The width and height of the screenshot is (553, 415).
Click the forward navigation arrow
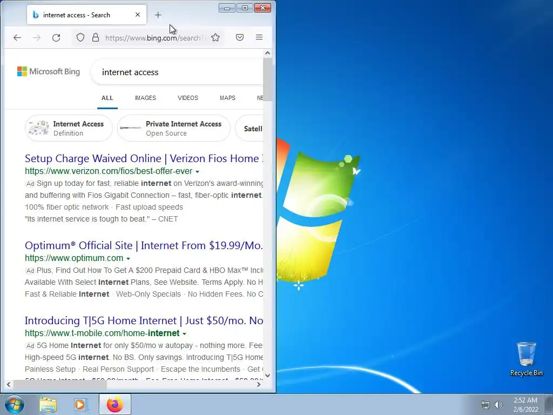[x=37, y=37]
